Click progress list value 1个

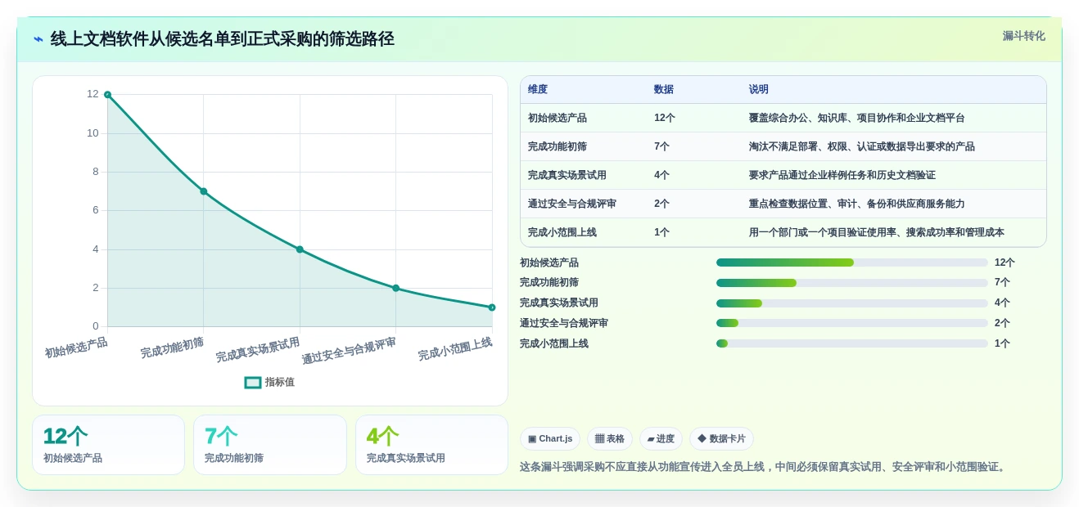click(x=1002, y=344)
